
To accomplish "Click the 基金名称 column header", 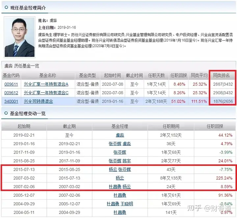I will tap(48, 75).
